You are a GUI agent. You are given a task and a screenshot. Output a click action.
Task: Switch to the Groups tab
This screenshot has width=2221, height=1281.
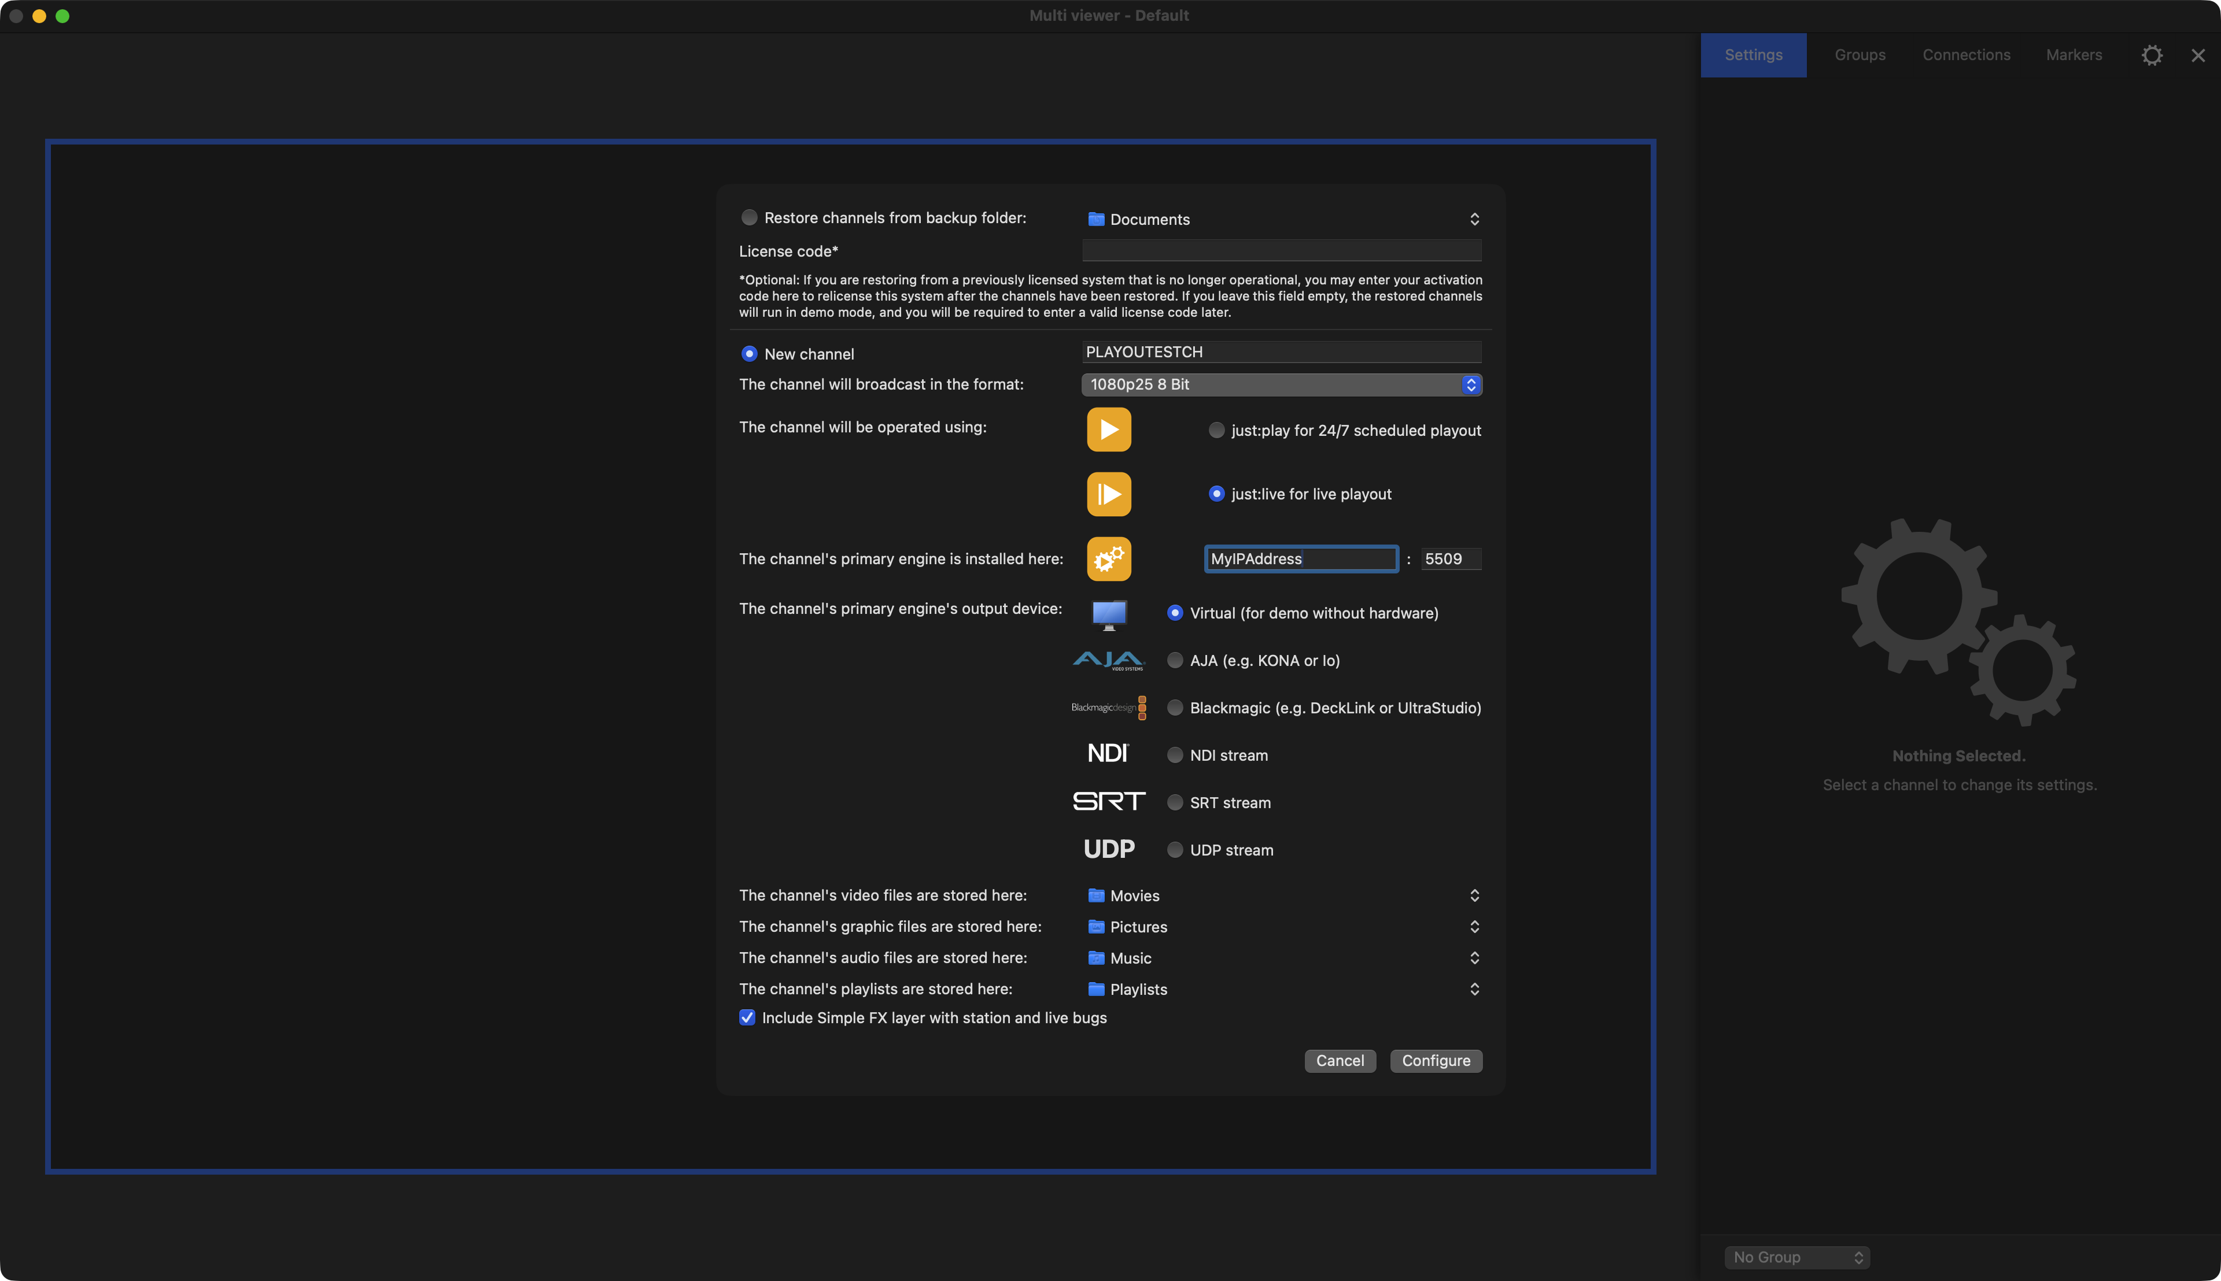[x=1859, y=54]
